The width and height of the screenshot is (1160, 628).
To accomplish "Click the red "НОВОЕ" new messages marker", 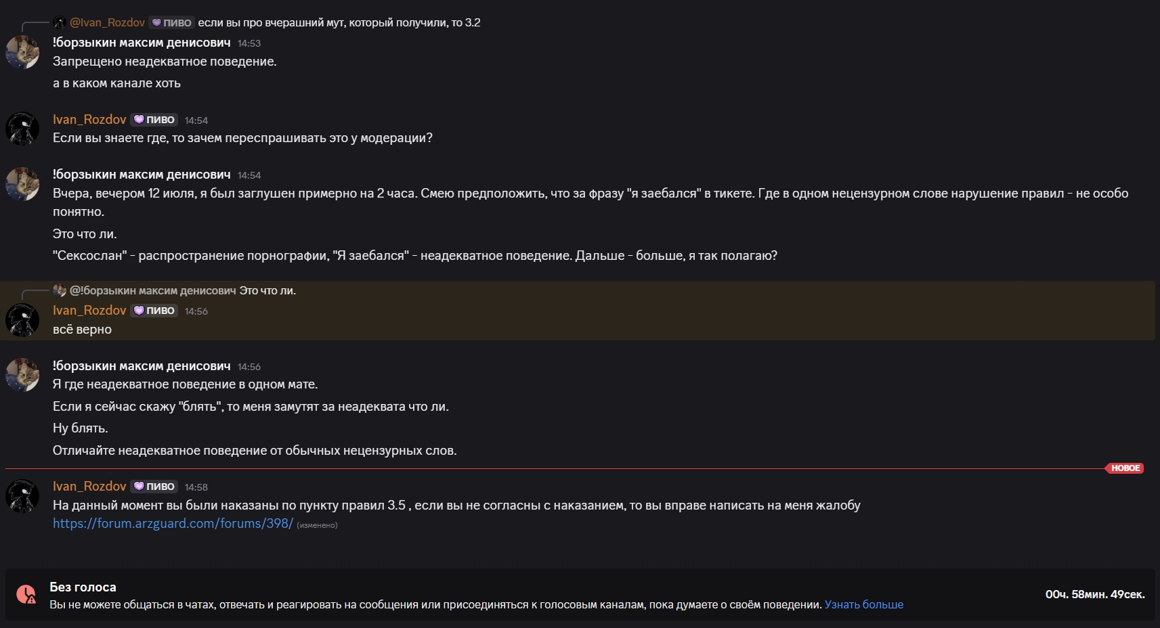I will pyautogui.click(x=1125, y=468).
